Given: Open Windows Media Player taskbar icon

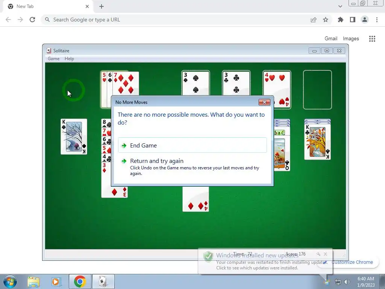Looking at the screenshot, I should point(56,281).
